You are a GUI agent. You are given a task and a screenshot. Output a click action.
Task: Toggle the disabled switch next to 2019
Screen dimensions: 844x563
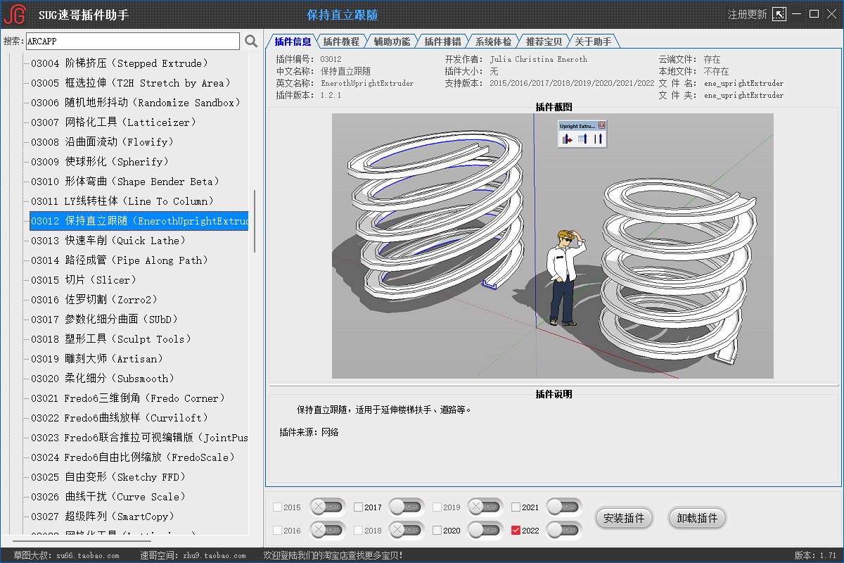(486, 507)
